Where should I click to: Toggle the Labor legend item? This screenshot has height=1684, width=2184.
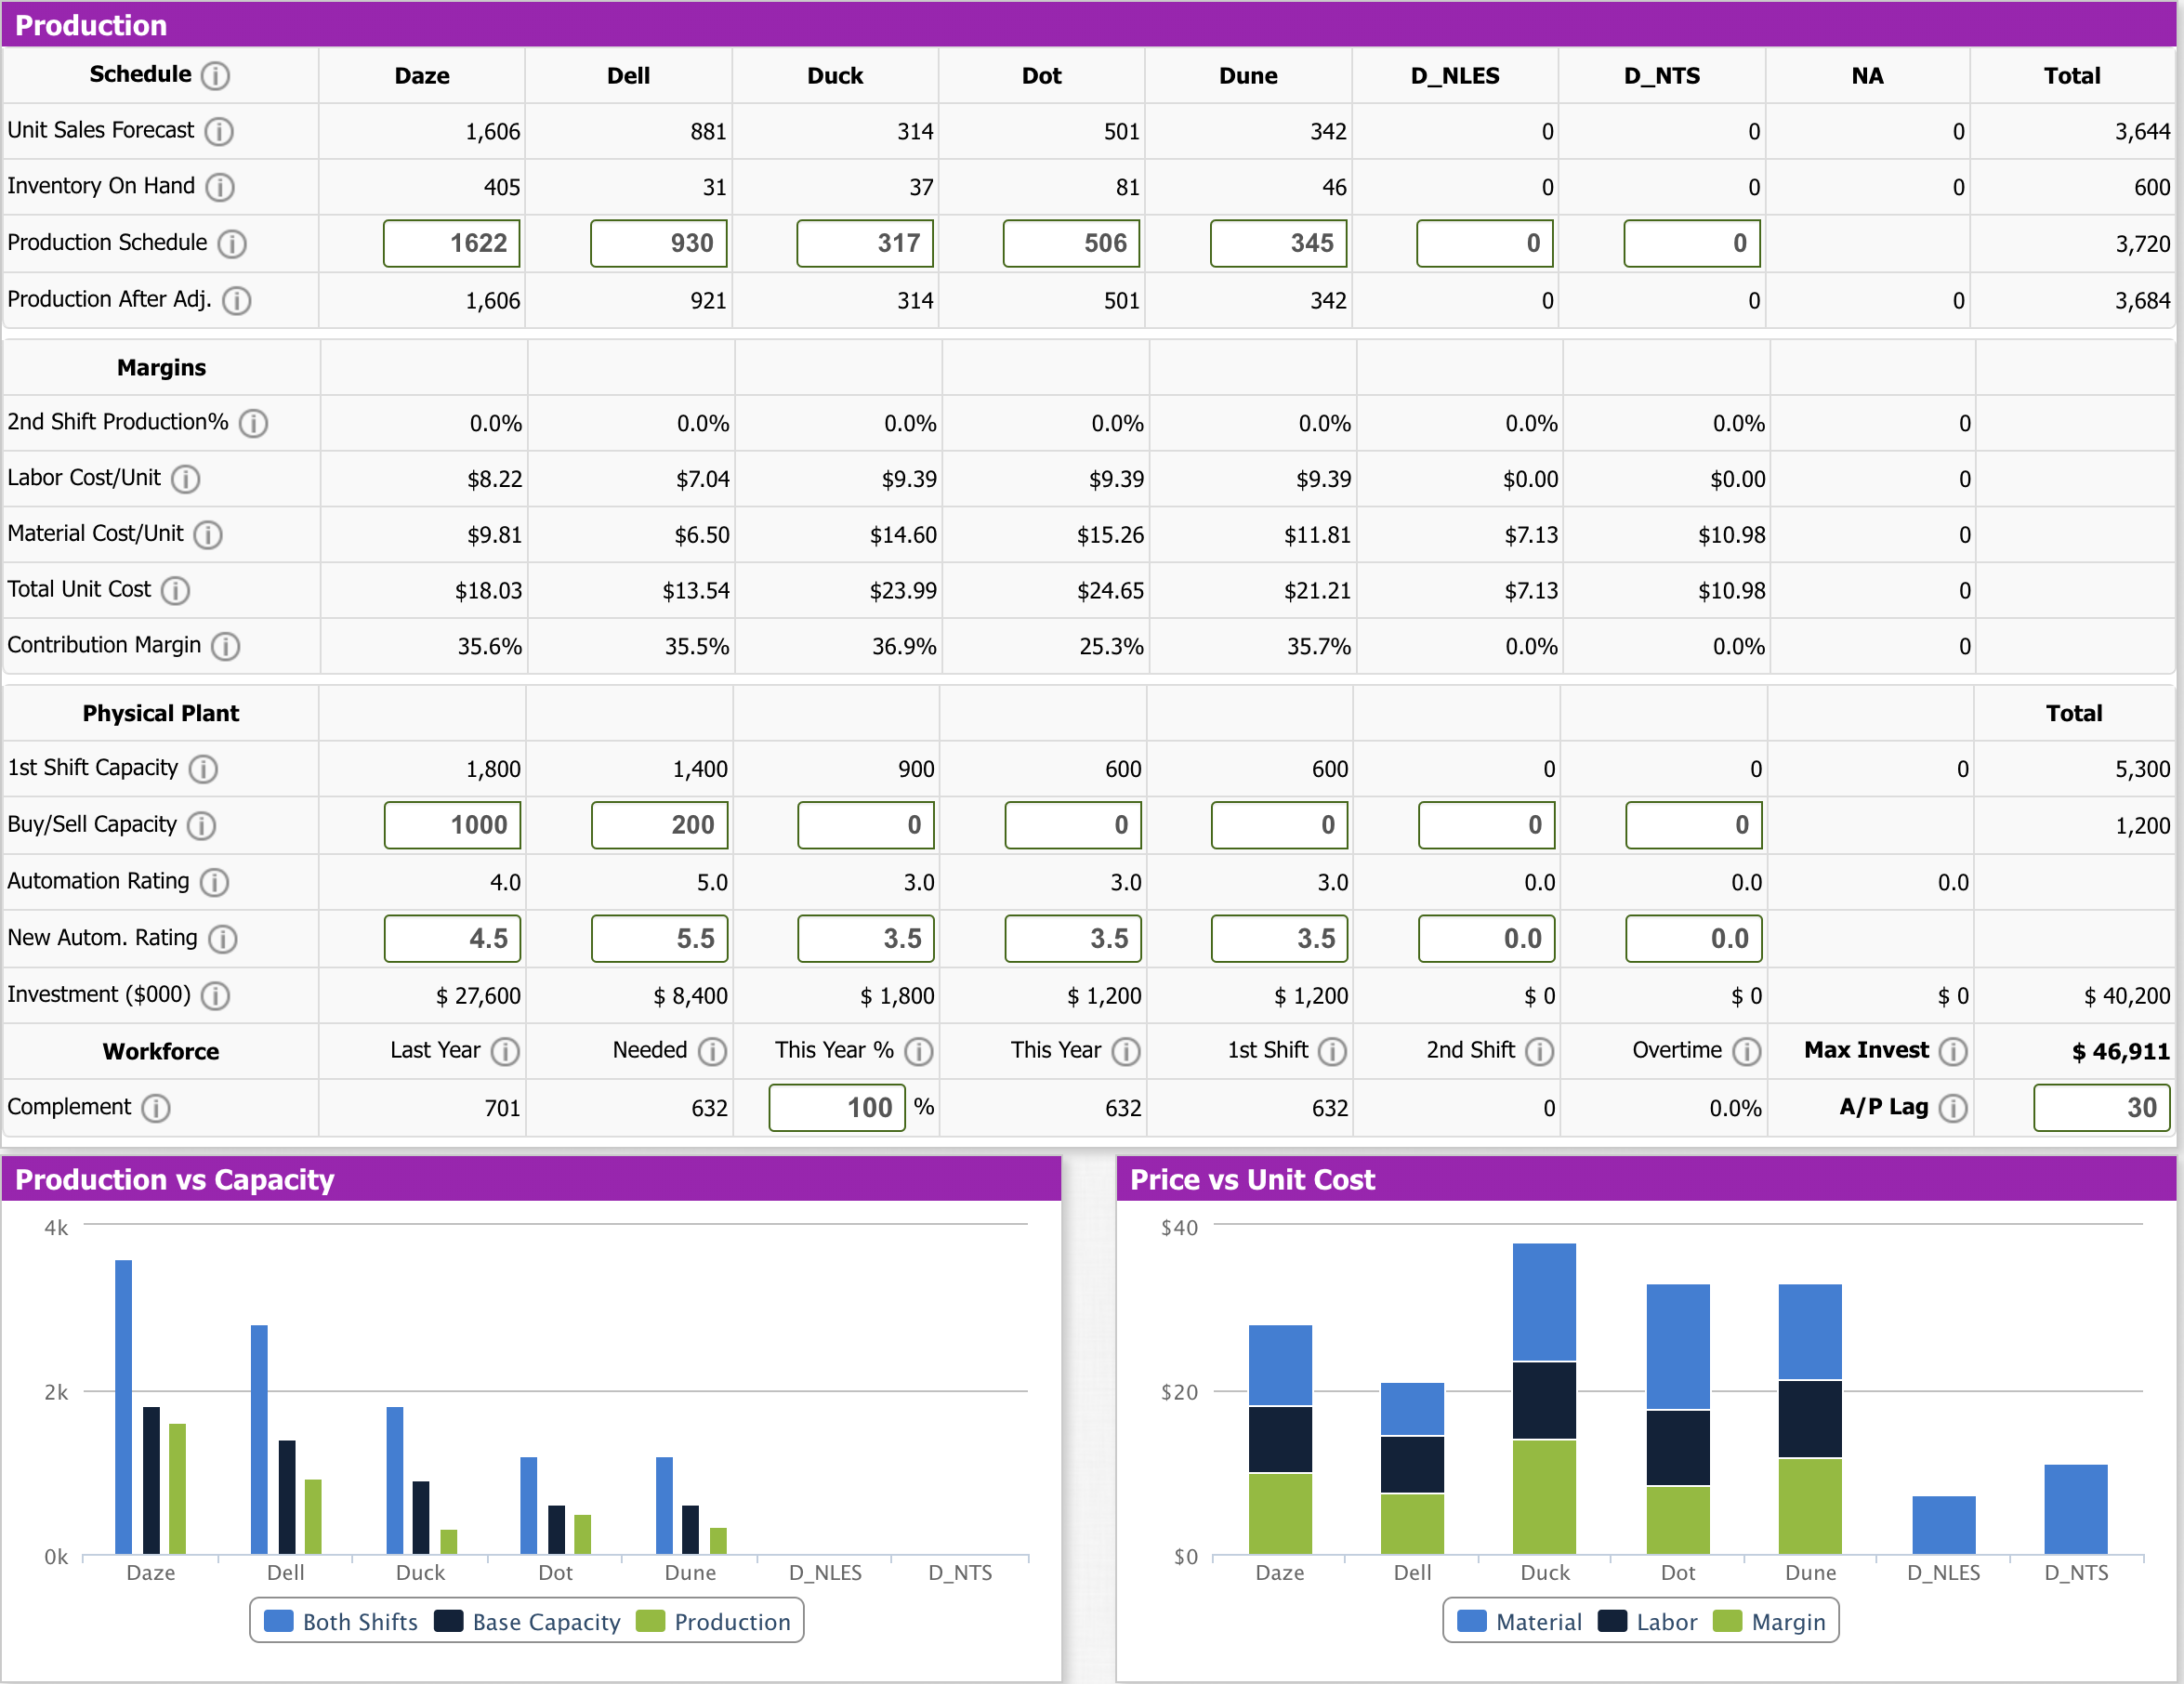1648,1621
